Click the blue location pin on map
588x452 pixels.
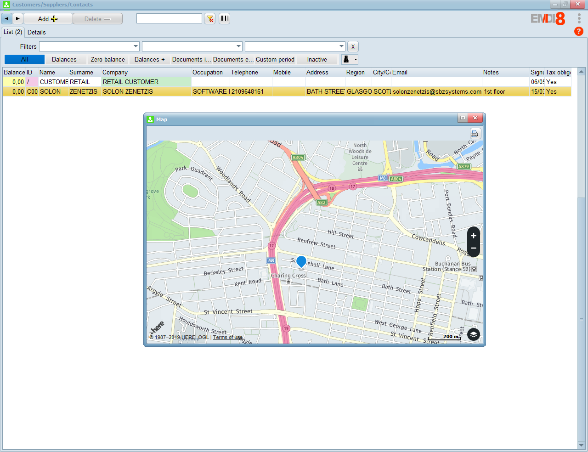[301, 262]
